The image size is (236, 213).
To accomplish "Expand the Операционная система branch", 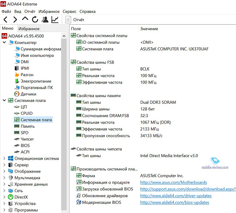I will [x=4, y=158].
